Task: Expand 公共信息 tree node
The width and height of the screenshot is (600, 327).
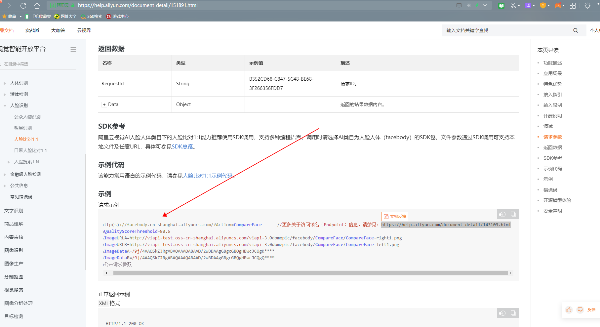Action: [x=5, y=186]
